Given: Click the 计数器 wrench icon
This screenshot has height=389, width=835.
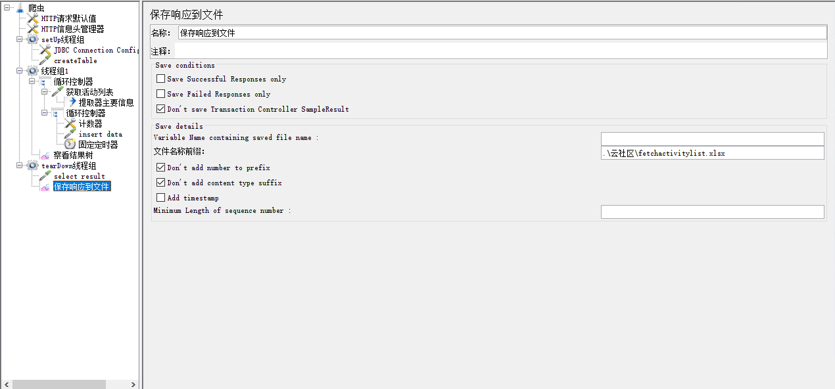Looking at the screenshot, I should 70,124.
